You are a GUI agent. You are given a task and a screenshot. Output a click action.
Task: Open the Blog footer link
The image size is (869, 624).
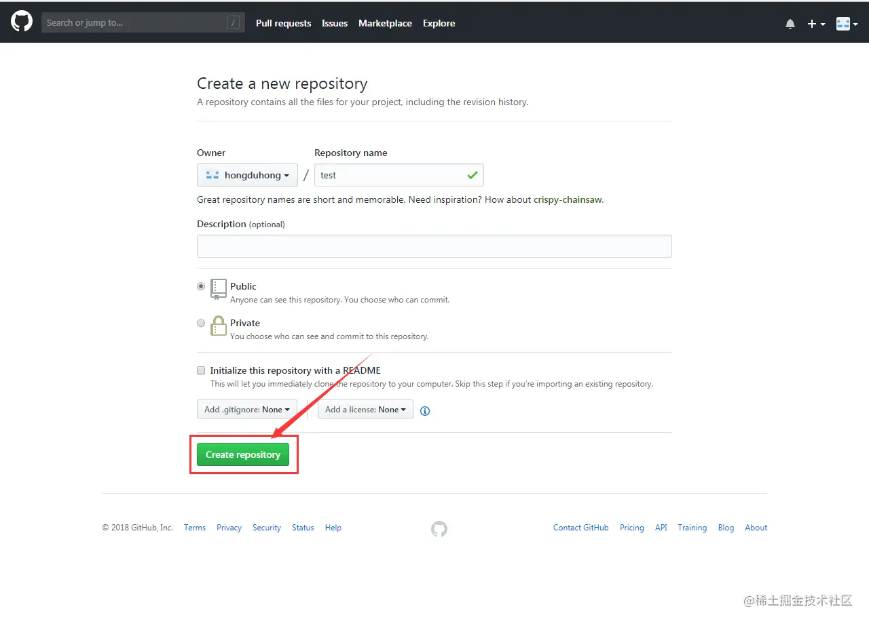tap(726, 528)
